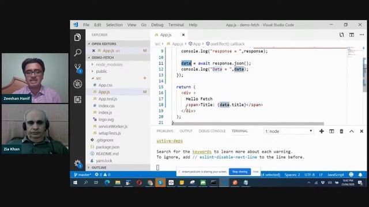Screen dimensions: 369x207
Task: Open Windows taskbar search
Action: pyautogui.click(x=86, y=183)
